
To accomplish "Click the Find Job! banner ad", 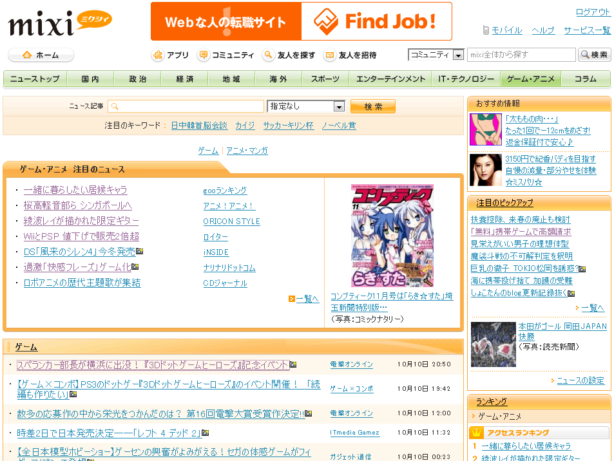I will coord(301,21).
